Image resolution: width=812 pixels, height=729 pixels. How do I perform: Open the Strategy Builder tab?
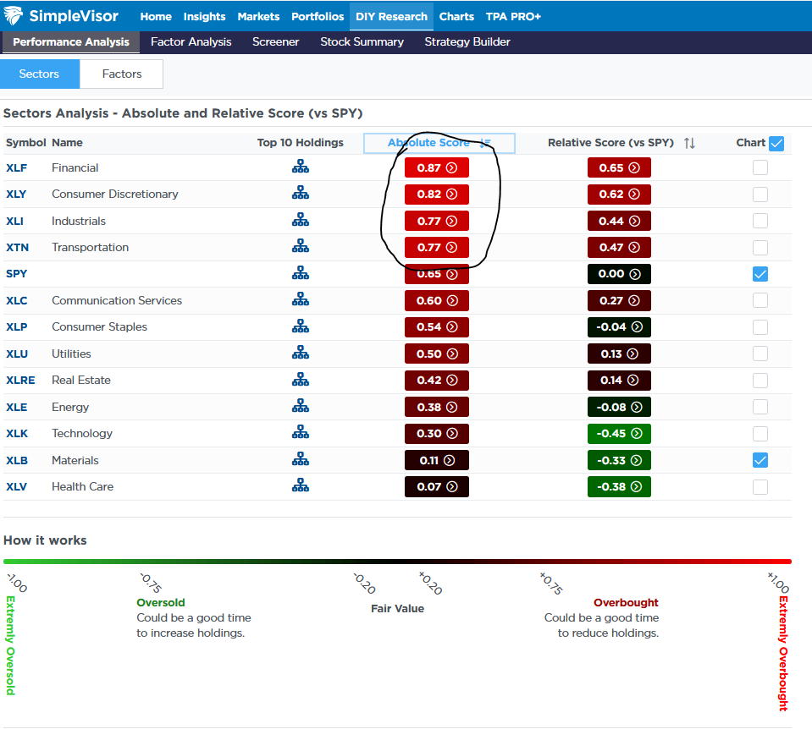pos(467,42)
